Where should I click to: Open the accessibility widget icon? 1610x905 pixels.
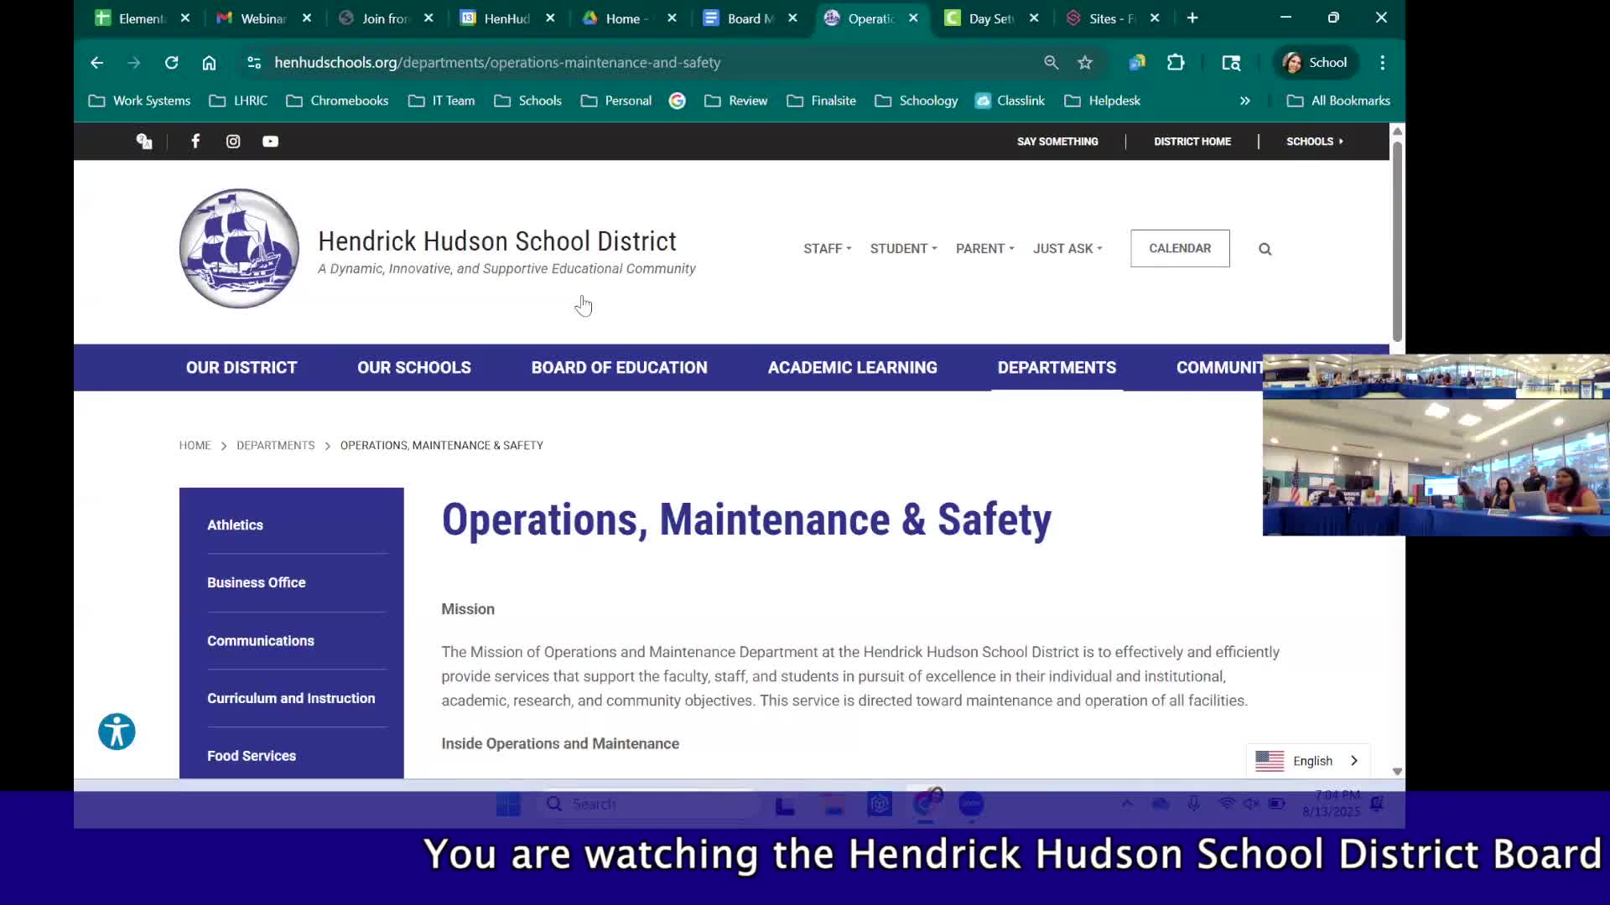(116, 731)
